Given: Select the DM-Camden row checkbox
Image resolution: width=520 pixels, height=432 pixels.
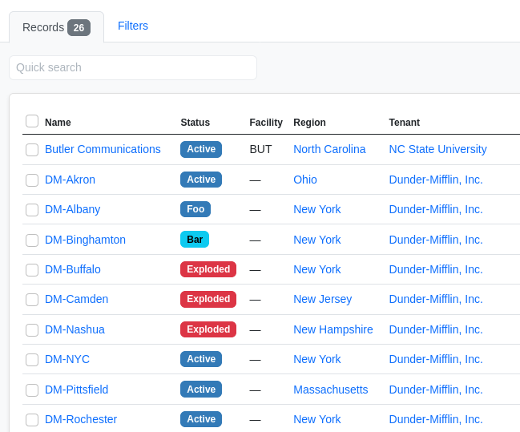Looking at the screenshot, I should pos(32,300).
